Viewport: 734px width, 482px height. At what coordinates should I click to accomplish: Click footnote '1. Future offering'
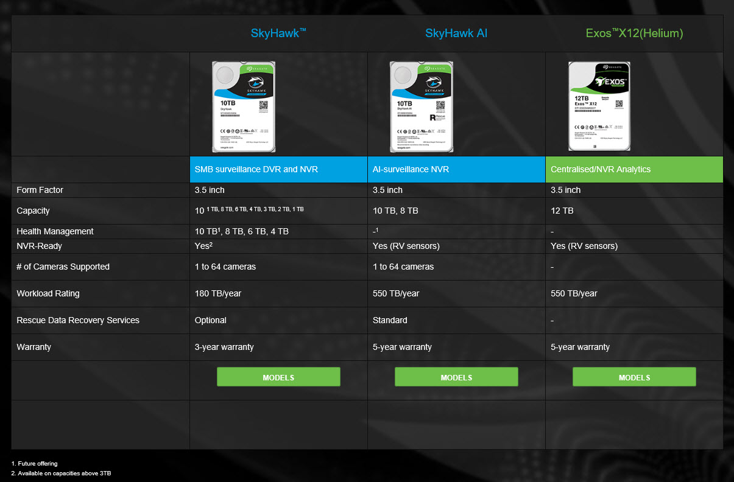pyautogui.click(x=34, y=464)
